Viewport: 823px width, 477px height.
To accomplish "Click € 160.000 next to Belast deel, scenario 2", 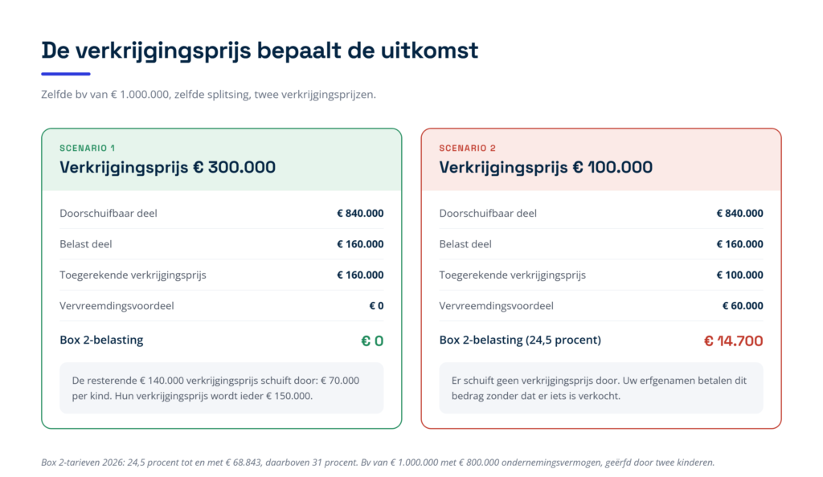I will click(739, 244).
